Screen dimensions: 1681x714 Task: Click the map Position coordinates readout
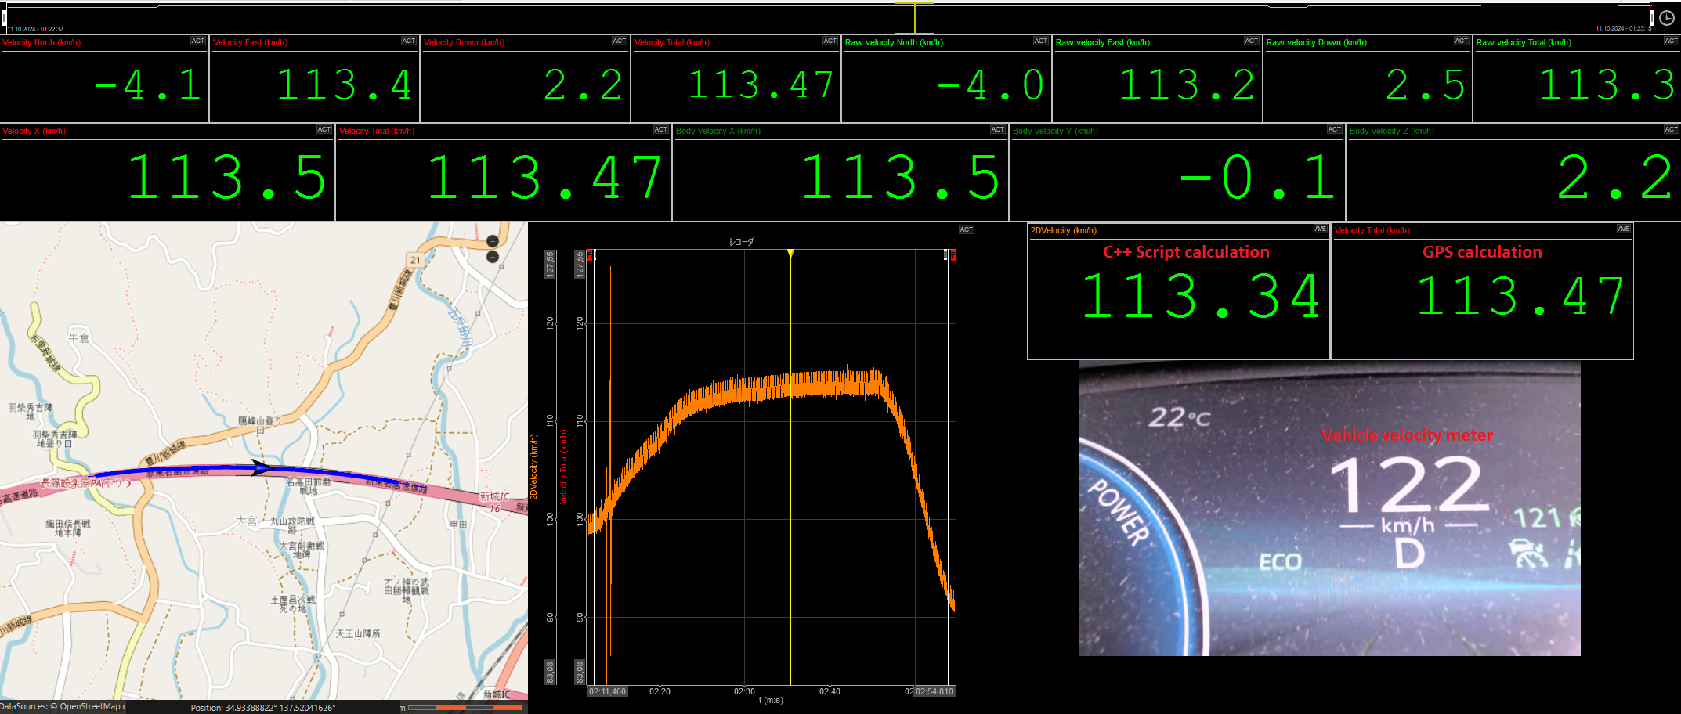tap(263, 708)
